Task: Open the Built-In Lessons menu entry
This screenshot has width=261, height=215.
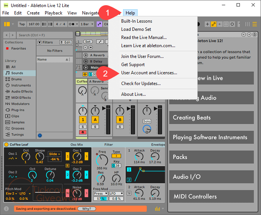Action: 137,21
